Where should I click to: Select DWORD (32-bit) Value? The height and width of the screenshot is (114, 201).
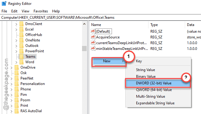(158, 83)
